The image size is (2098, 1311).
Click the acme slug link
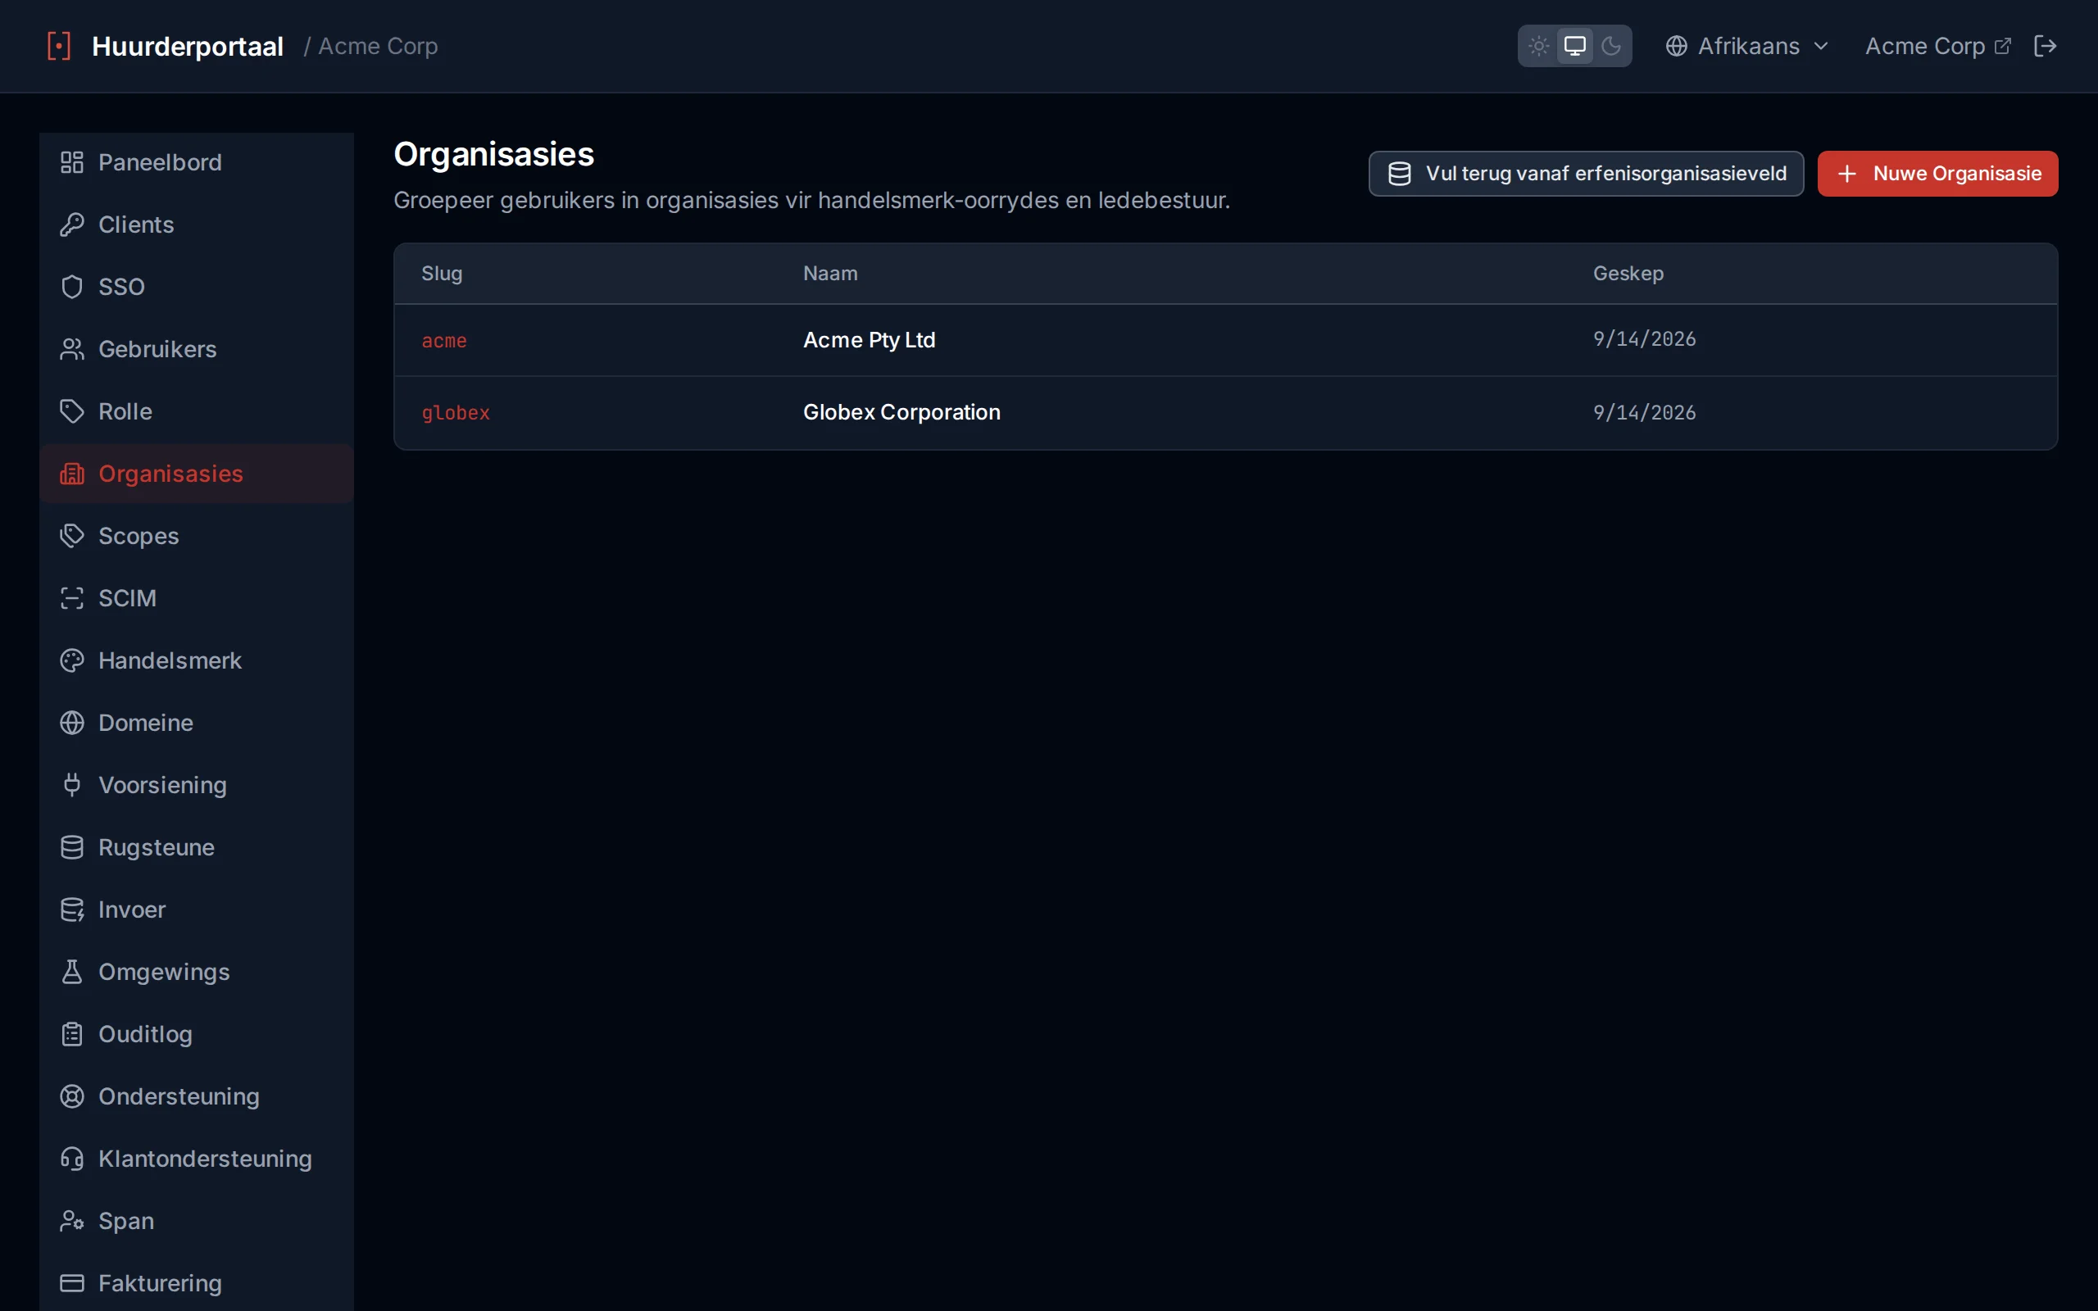coord(444,341)
